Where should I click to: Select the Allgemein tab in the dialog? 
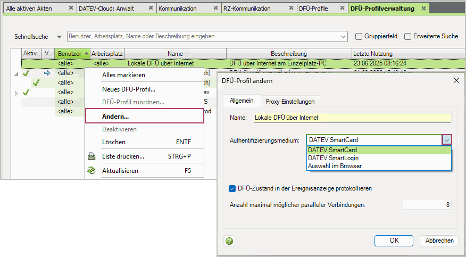click(x=242, y=101)
